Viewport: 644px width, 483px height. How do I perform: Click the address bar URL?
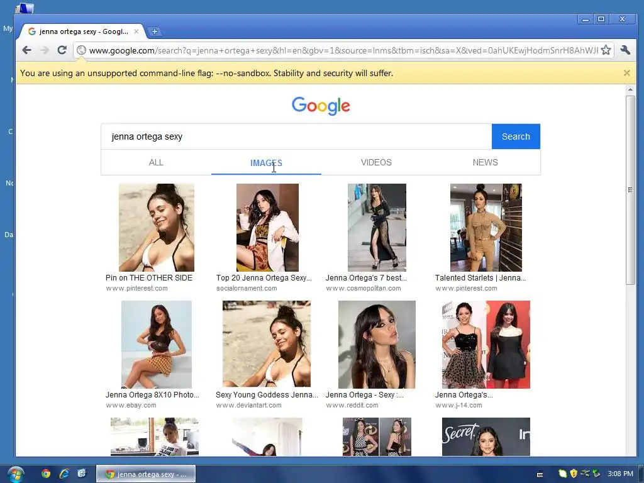tap(343, 50)
